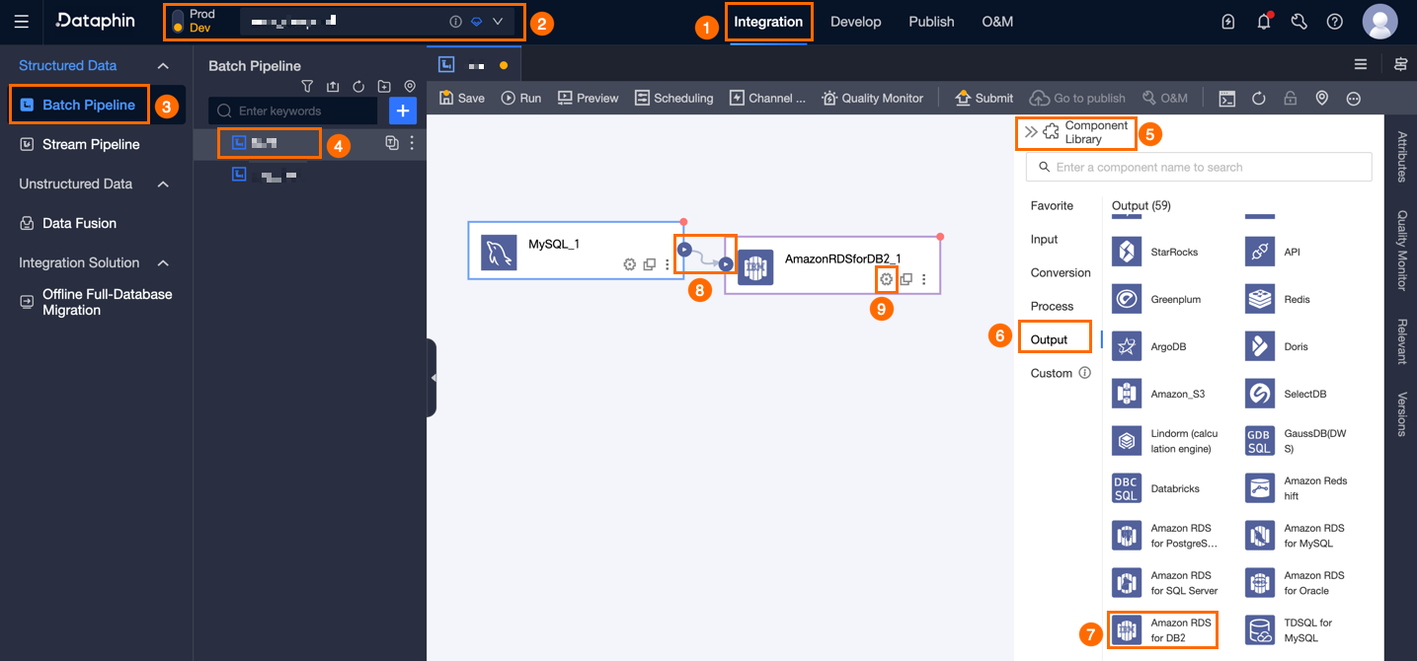Viewport: 1417px width, 661px height.
Task: Open AmazonRDSforDB2_1 more menu
Action: click(x=924, y=279)
